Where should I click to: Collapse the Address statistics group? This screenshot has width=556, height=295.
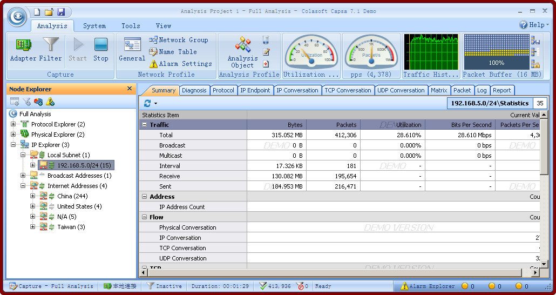click(145, 197)
